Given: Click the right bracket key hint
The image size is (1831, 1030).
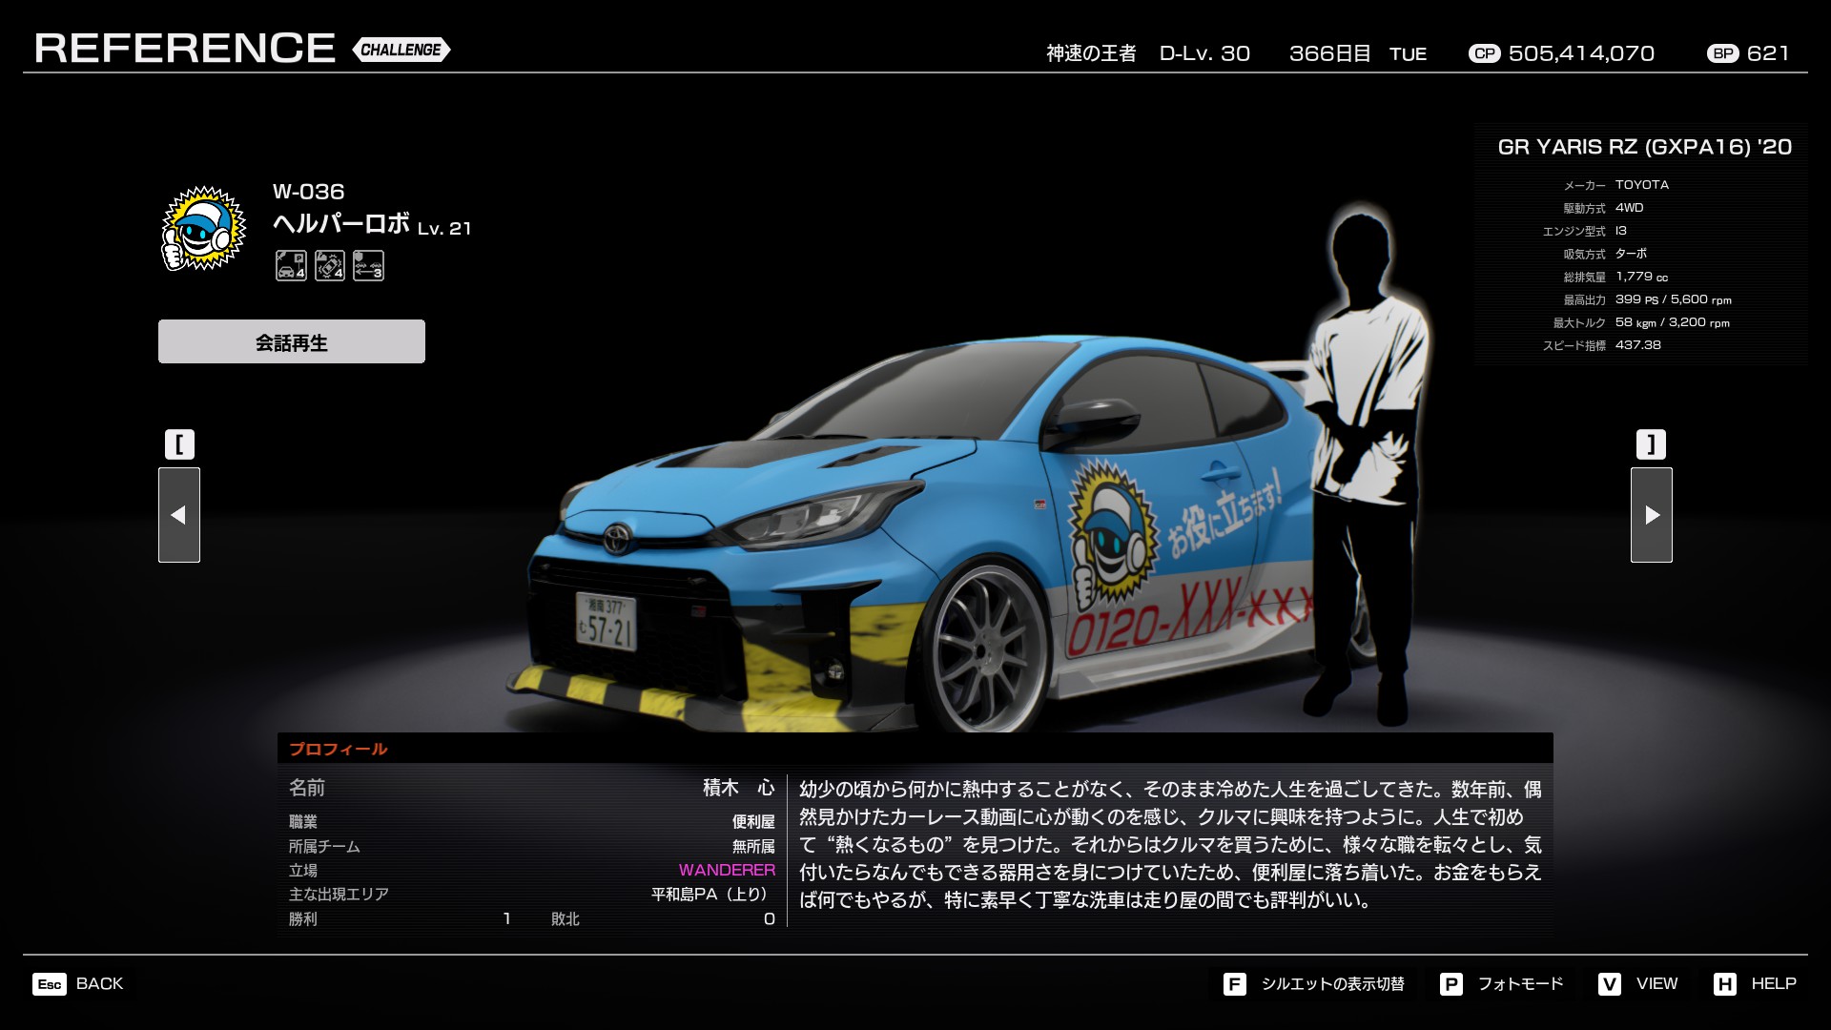Looking at the screenshot, I should (x=1651, y=444).
